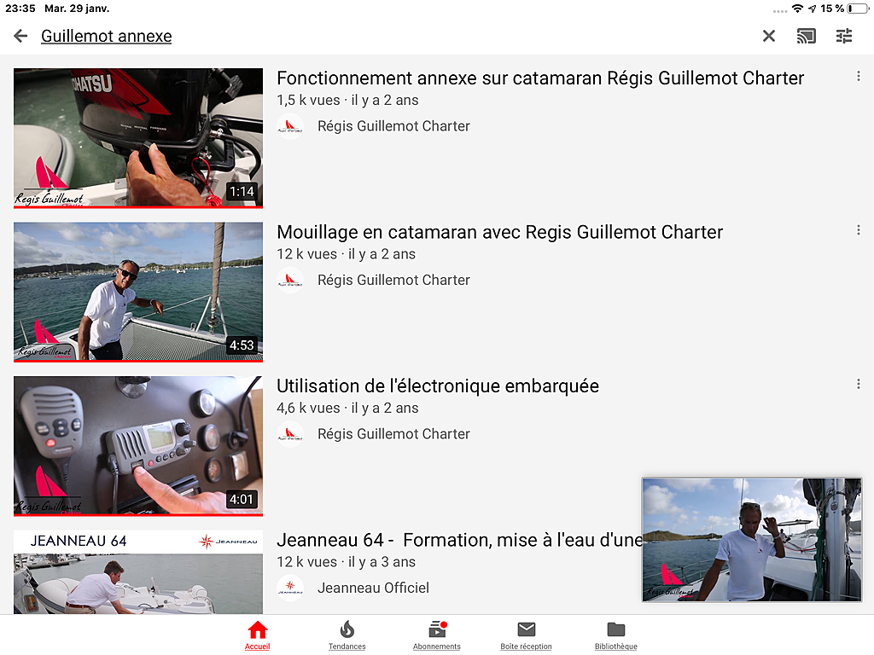The width and height of the screenshot is (874, 655).
Task: Click '1,5 k vues · il y a 2 ans'
Action: [348, 101]
